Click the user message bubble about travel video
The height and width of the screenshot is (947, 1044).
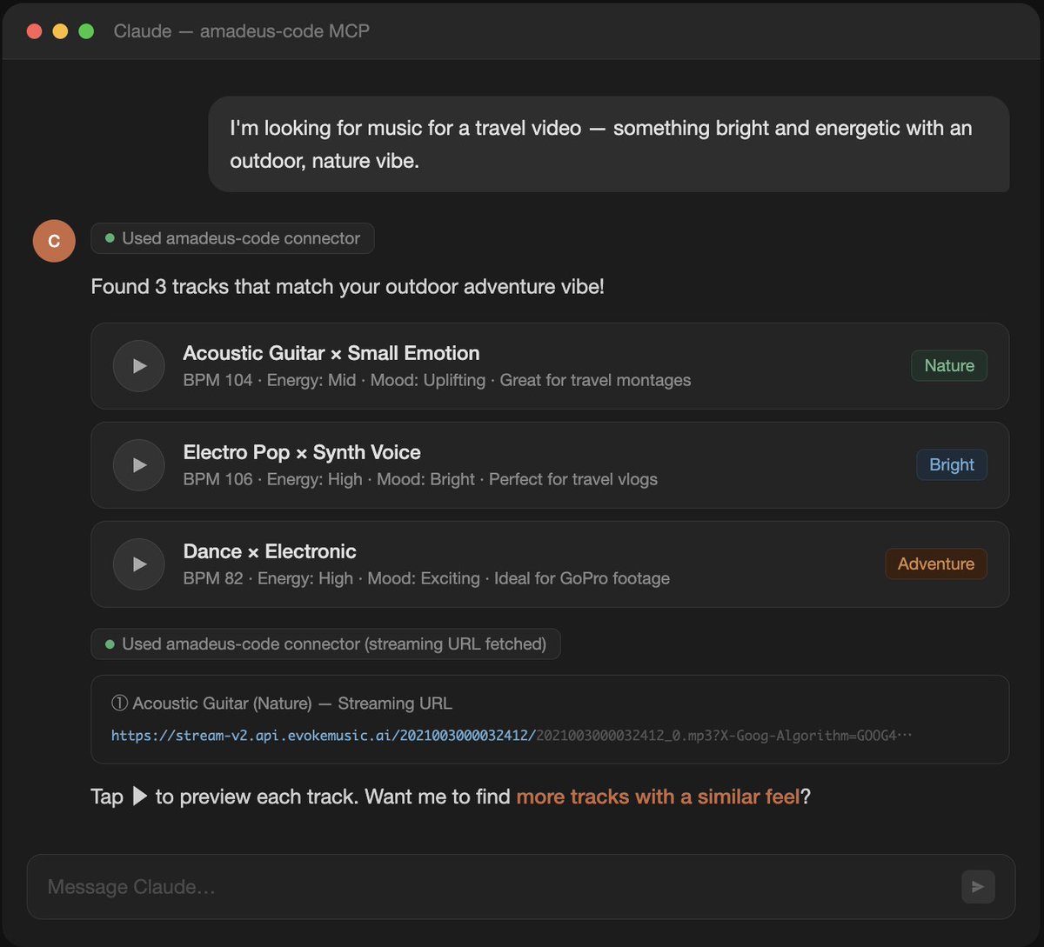click(x=609, y=144)
